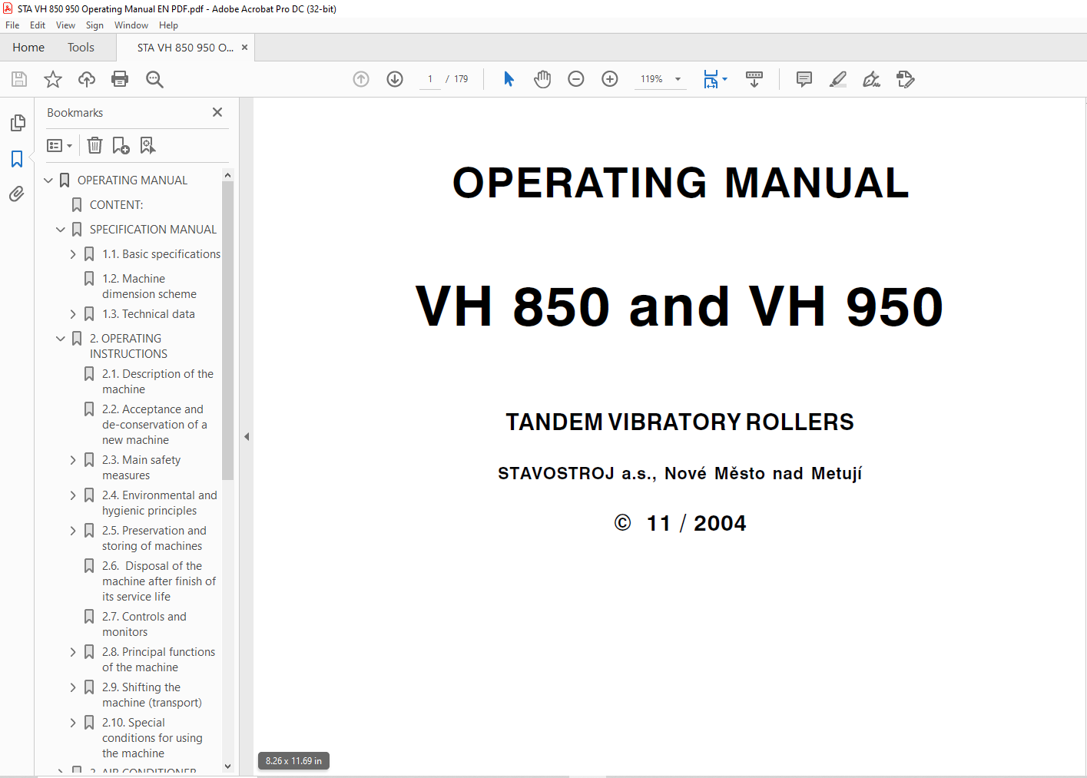Open the Help menu
This screenshot has width=1087, height=778.
click(168, 25)
